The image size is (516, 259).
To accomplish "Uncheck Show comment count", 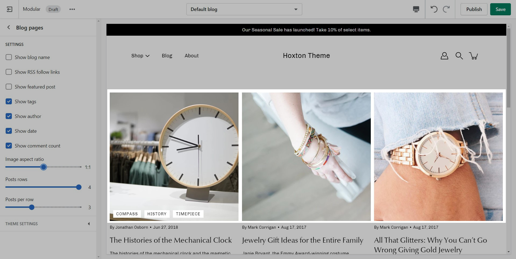I will [x=9, y=146].
